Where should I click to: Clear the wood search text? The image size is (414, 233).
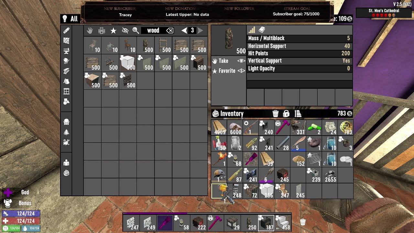(170, 30)
